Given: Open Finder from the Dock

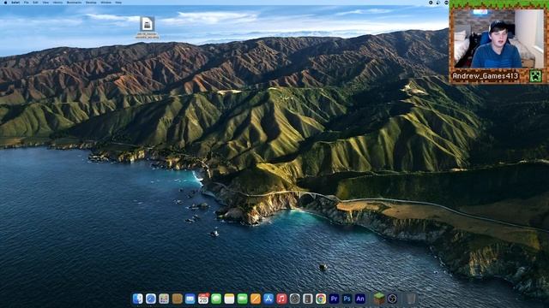Looking at the screenshot, I should click(137, 299).
